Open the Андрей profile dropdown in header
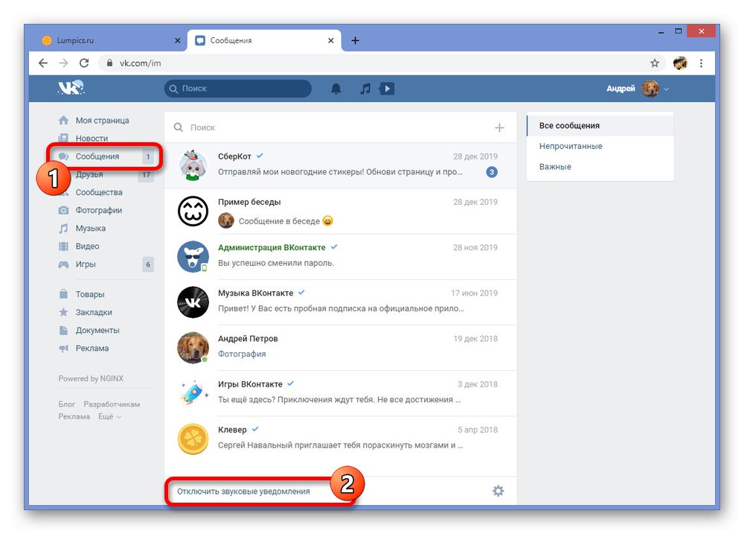Viewport: 744px width, 534px height. [666, 89]
